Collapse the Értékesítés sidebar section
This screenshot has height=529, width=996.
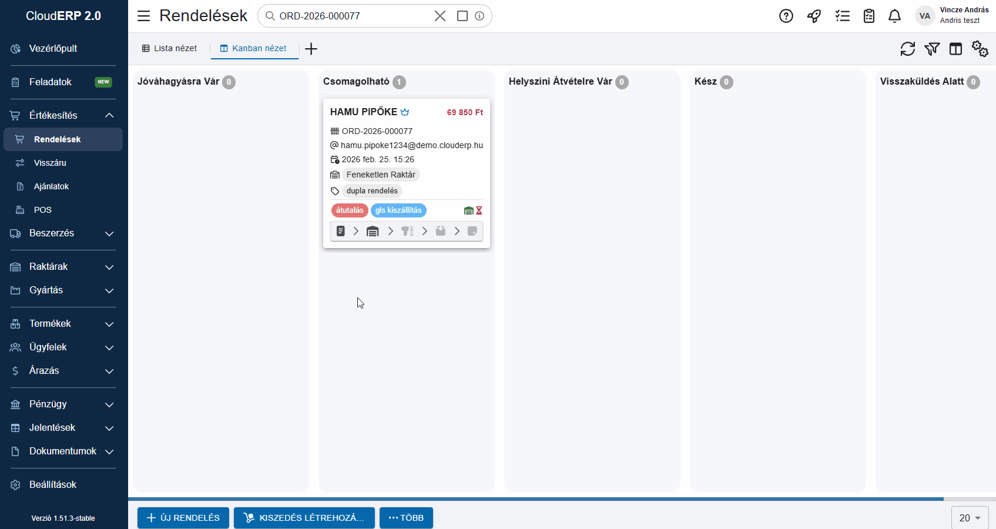click(x=109, y=115)
